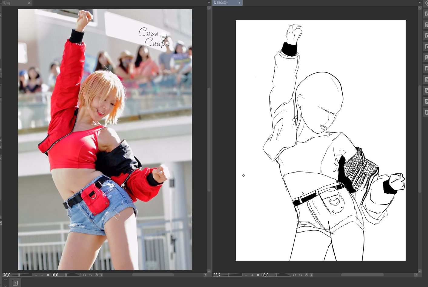Viewport: 428px width, 287px height.
Task: Rotate the 일러스트 canvas view left
Action: pos(294,275)
